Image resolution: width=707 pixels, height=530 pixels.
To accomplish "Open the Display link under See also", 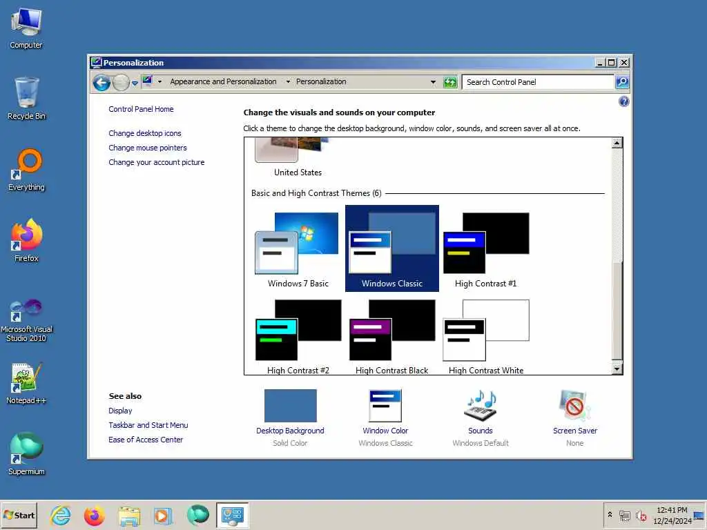I will tap(120, 411).
